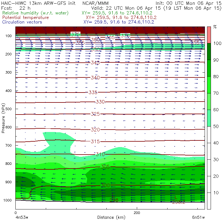Click the 'Distance (km)' axis title
223x223 pixels.
pyautogui.click(x=111, y=218)
